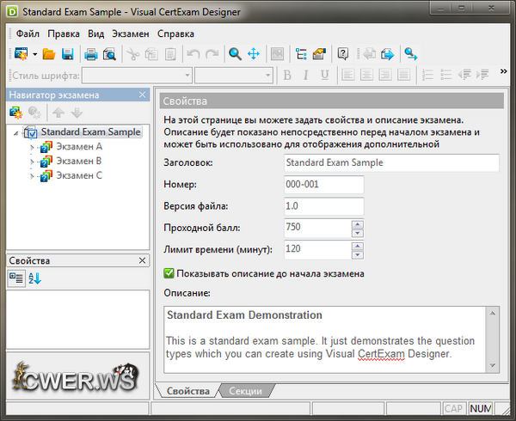The width and height of the screenshot is (516, 421).
Task: Collapse the Standard Exam Sample root node
Action: 18,133
